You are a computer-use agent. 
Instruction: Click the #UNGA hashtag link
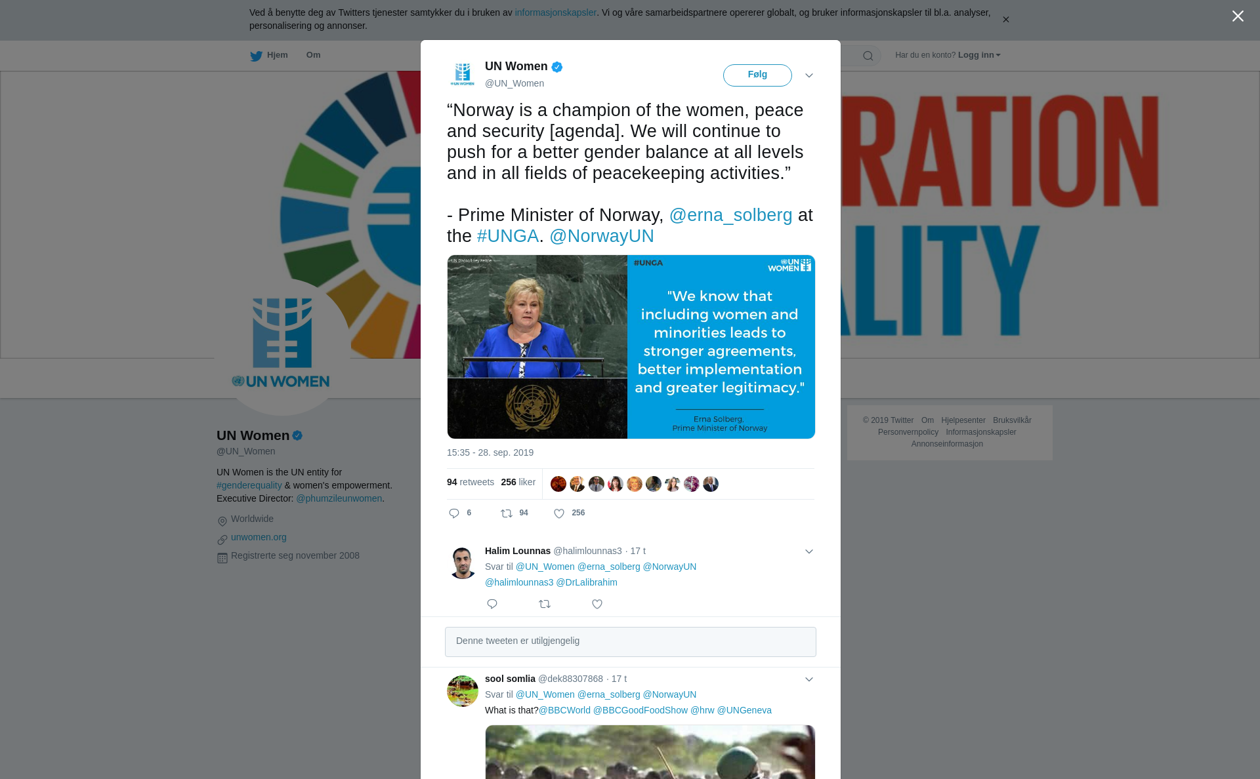coord(507,236)
